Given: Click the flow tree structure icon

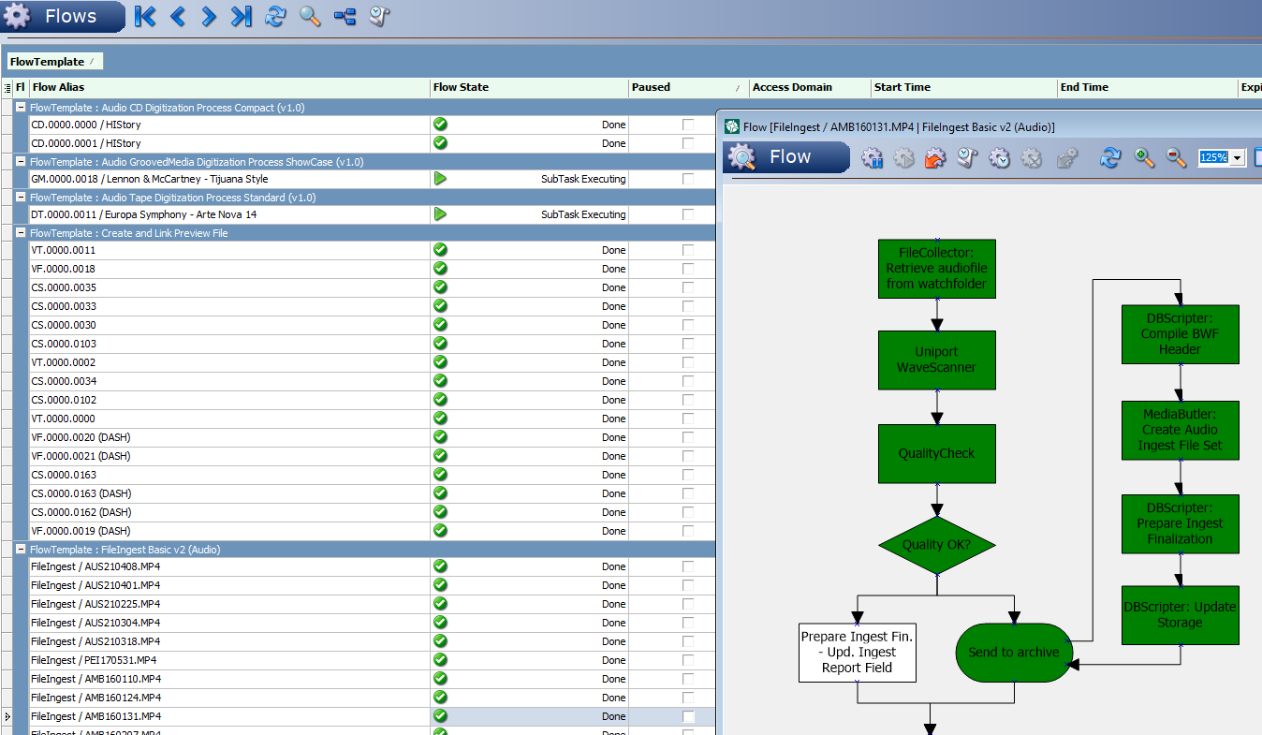Looking at the screenshot, I should pyautogui.click(x=345, y=17).
